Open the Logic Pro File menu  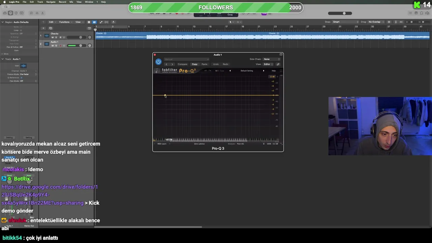25,2
